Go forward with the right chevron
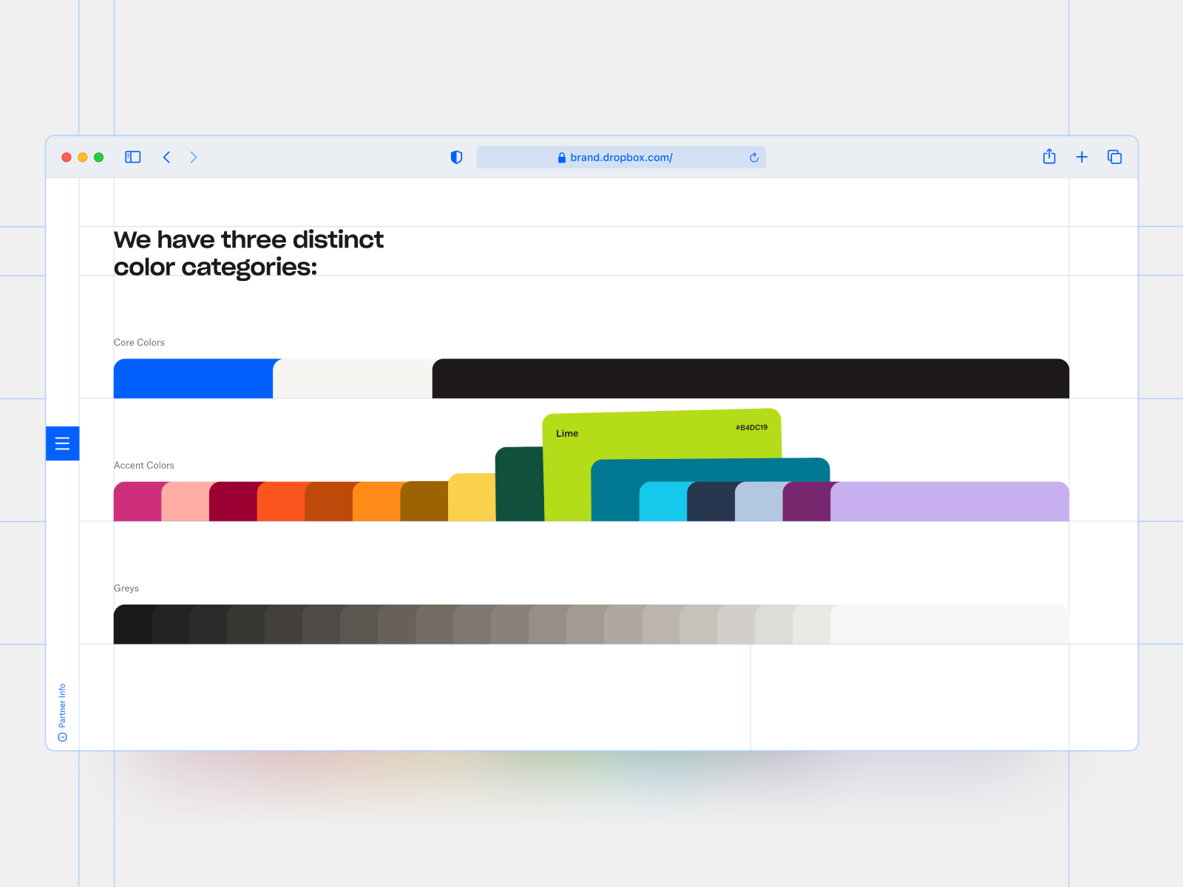Image resolution: width=1183 pixels, height=887 pixels. (x=194, y=157)
